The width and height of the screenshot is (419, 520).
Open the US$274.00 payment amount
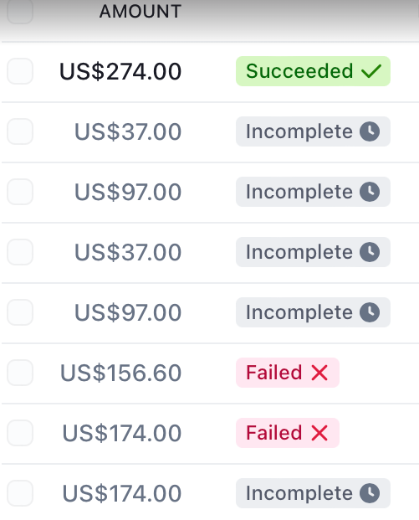click(x=120, y=72)
